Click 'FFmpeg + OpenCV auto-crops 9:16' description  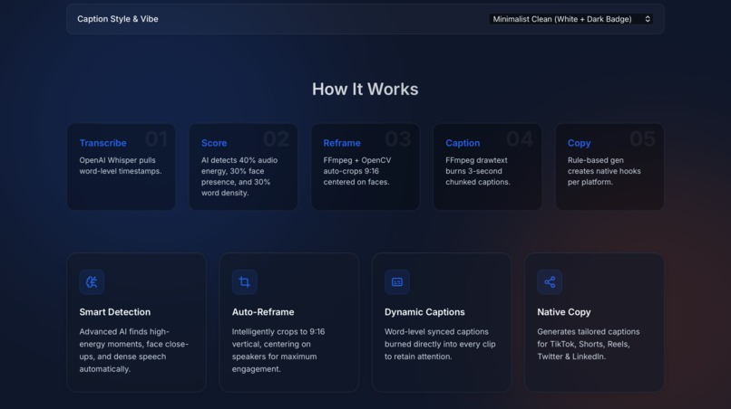[357, 171]
